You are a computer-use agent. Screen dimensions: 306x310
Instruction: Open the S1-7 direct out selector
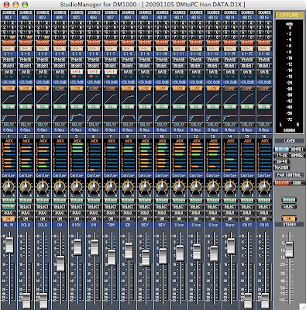111,53
